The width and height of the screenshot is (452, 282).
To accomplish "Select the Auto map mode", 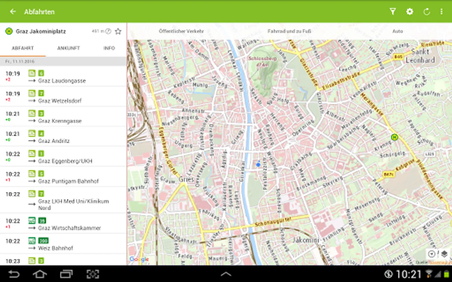I will point(397,31).
